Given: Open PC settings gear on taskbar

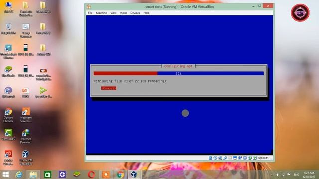Looking at the screenshot, I should pos(62,175).
